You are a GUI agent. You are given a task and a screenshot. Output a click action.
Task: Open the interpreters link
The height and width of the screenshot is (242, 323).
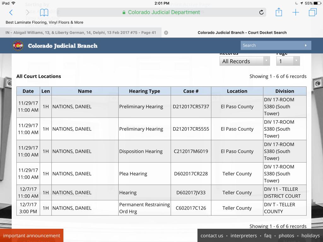click(x=244, y=236)
